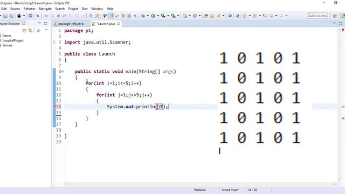The height and width of the screenshot is (194, 345).
Task: Click the import java.util.Scanner line
Action: pos(97,42)
